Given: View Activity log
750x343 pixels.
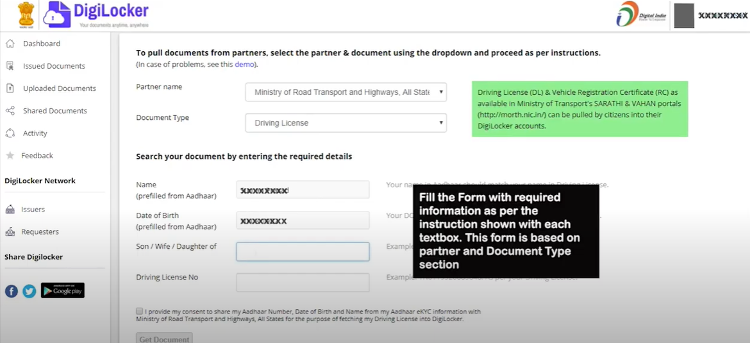Looking at the screenshot, I should [35, 133].
